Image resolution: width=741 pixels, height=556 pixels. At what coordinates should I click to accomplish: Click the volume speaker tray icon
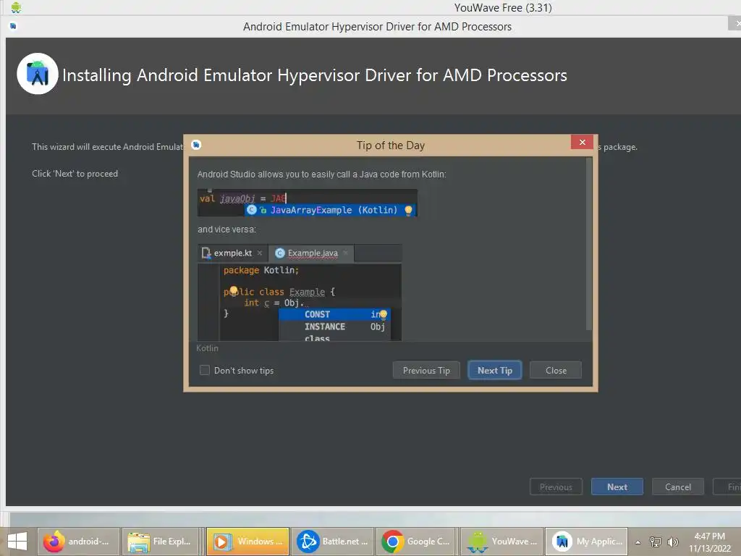(673, 542)
